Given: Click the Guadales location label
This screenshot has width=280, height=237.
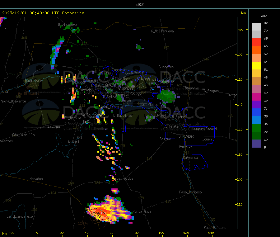Looking at the screenshot, I should 166,67.
